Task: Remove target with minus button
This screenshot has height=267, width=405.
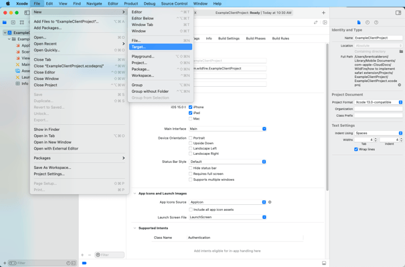Action: coord(90,255)
